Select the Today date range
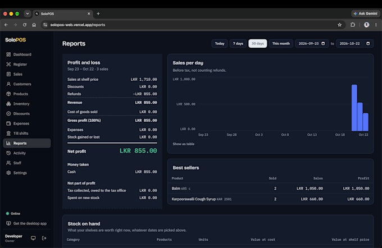Screen dimensions: 382x248 point(220,43)
